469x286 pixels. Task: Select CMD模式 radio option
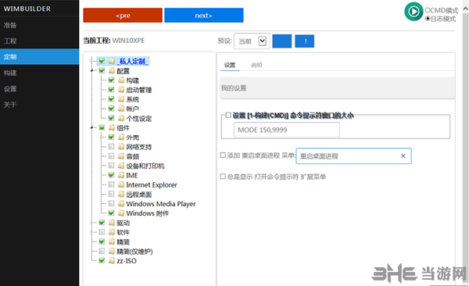coord(428,10)
